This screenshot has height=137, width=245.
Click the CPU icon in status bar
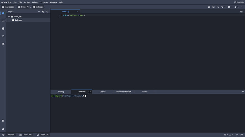point(3,135)
